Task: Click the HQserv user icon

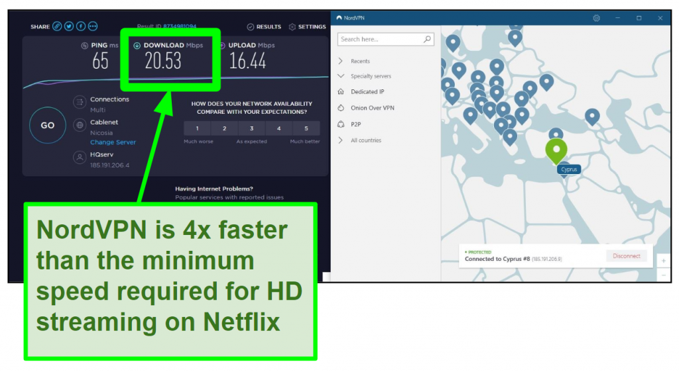Action: [x=80, y=158]
